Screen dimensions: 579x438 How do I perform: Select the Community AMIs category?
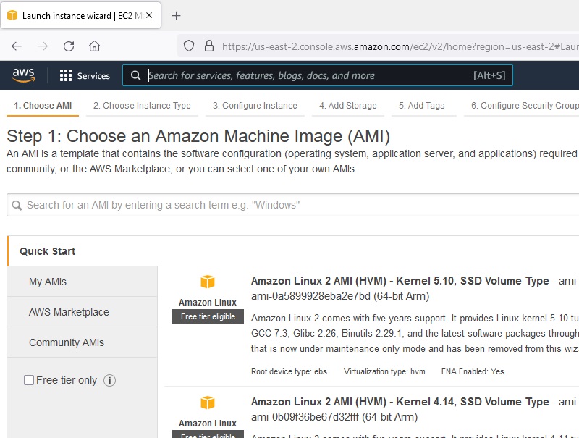pyautogui.click(x=67, y=342)
